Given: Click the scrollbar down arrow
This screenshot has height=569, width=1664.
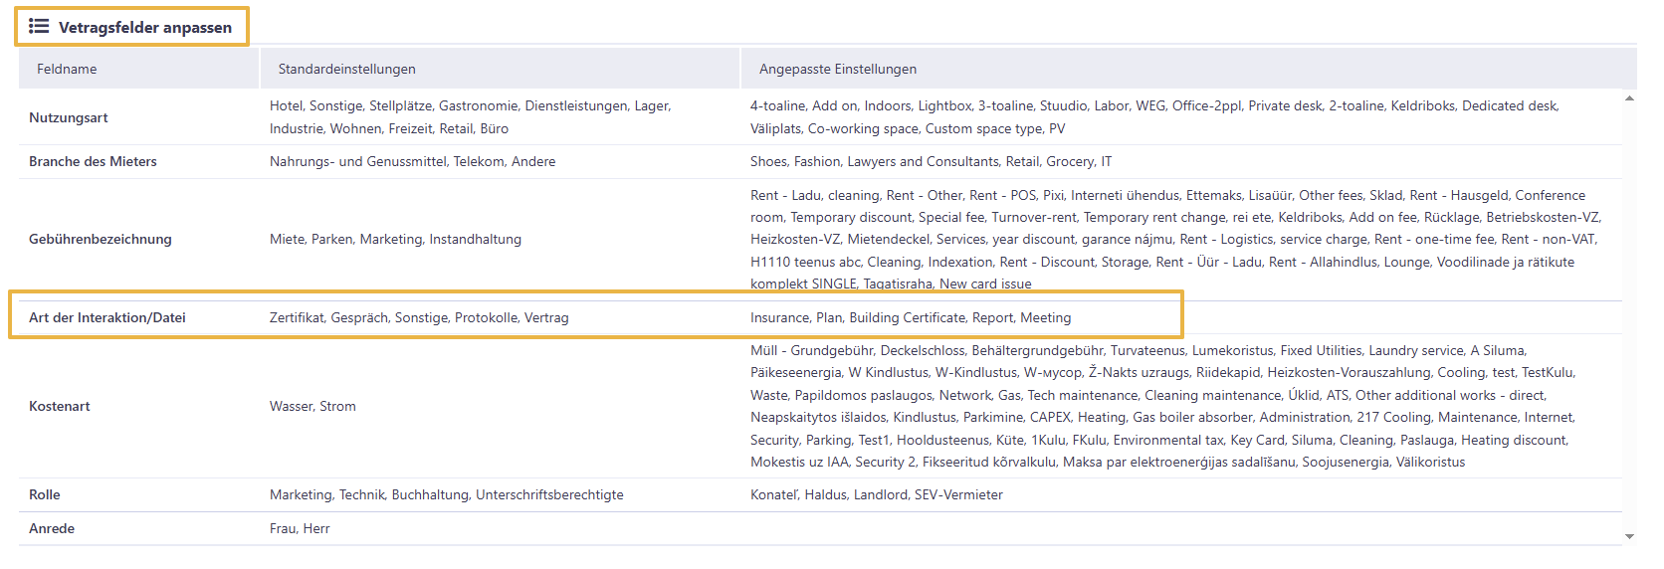Looking at the screenshot, I should pos(1629,537).
